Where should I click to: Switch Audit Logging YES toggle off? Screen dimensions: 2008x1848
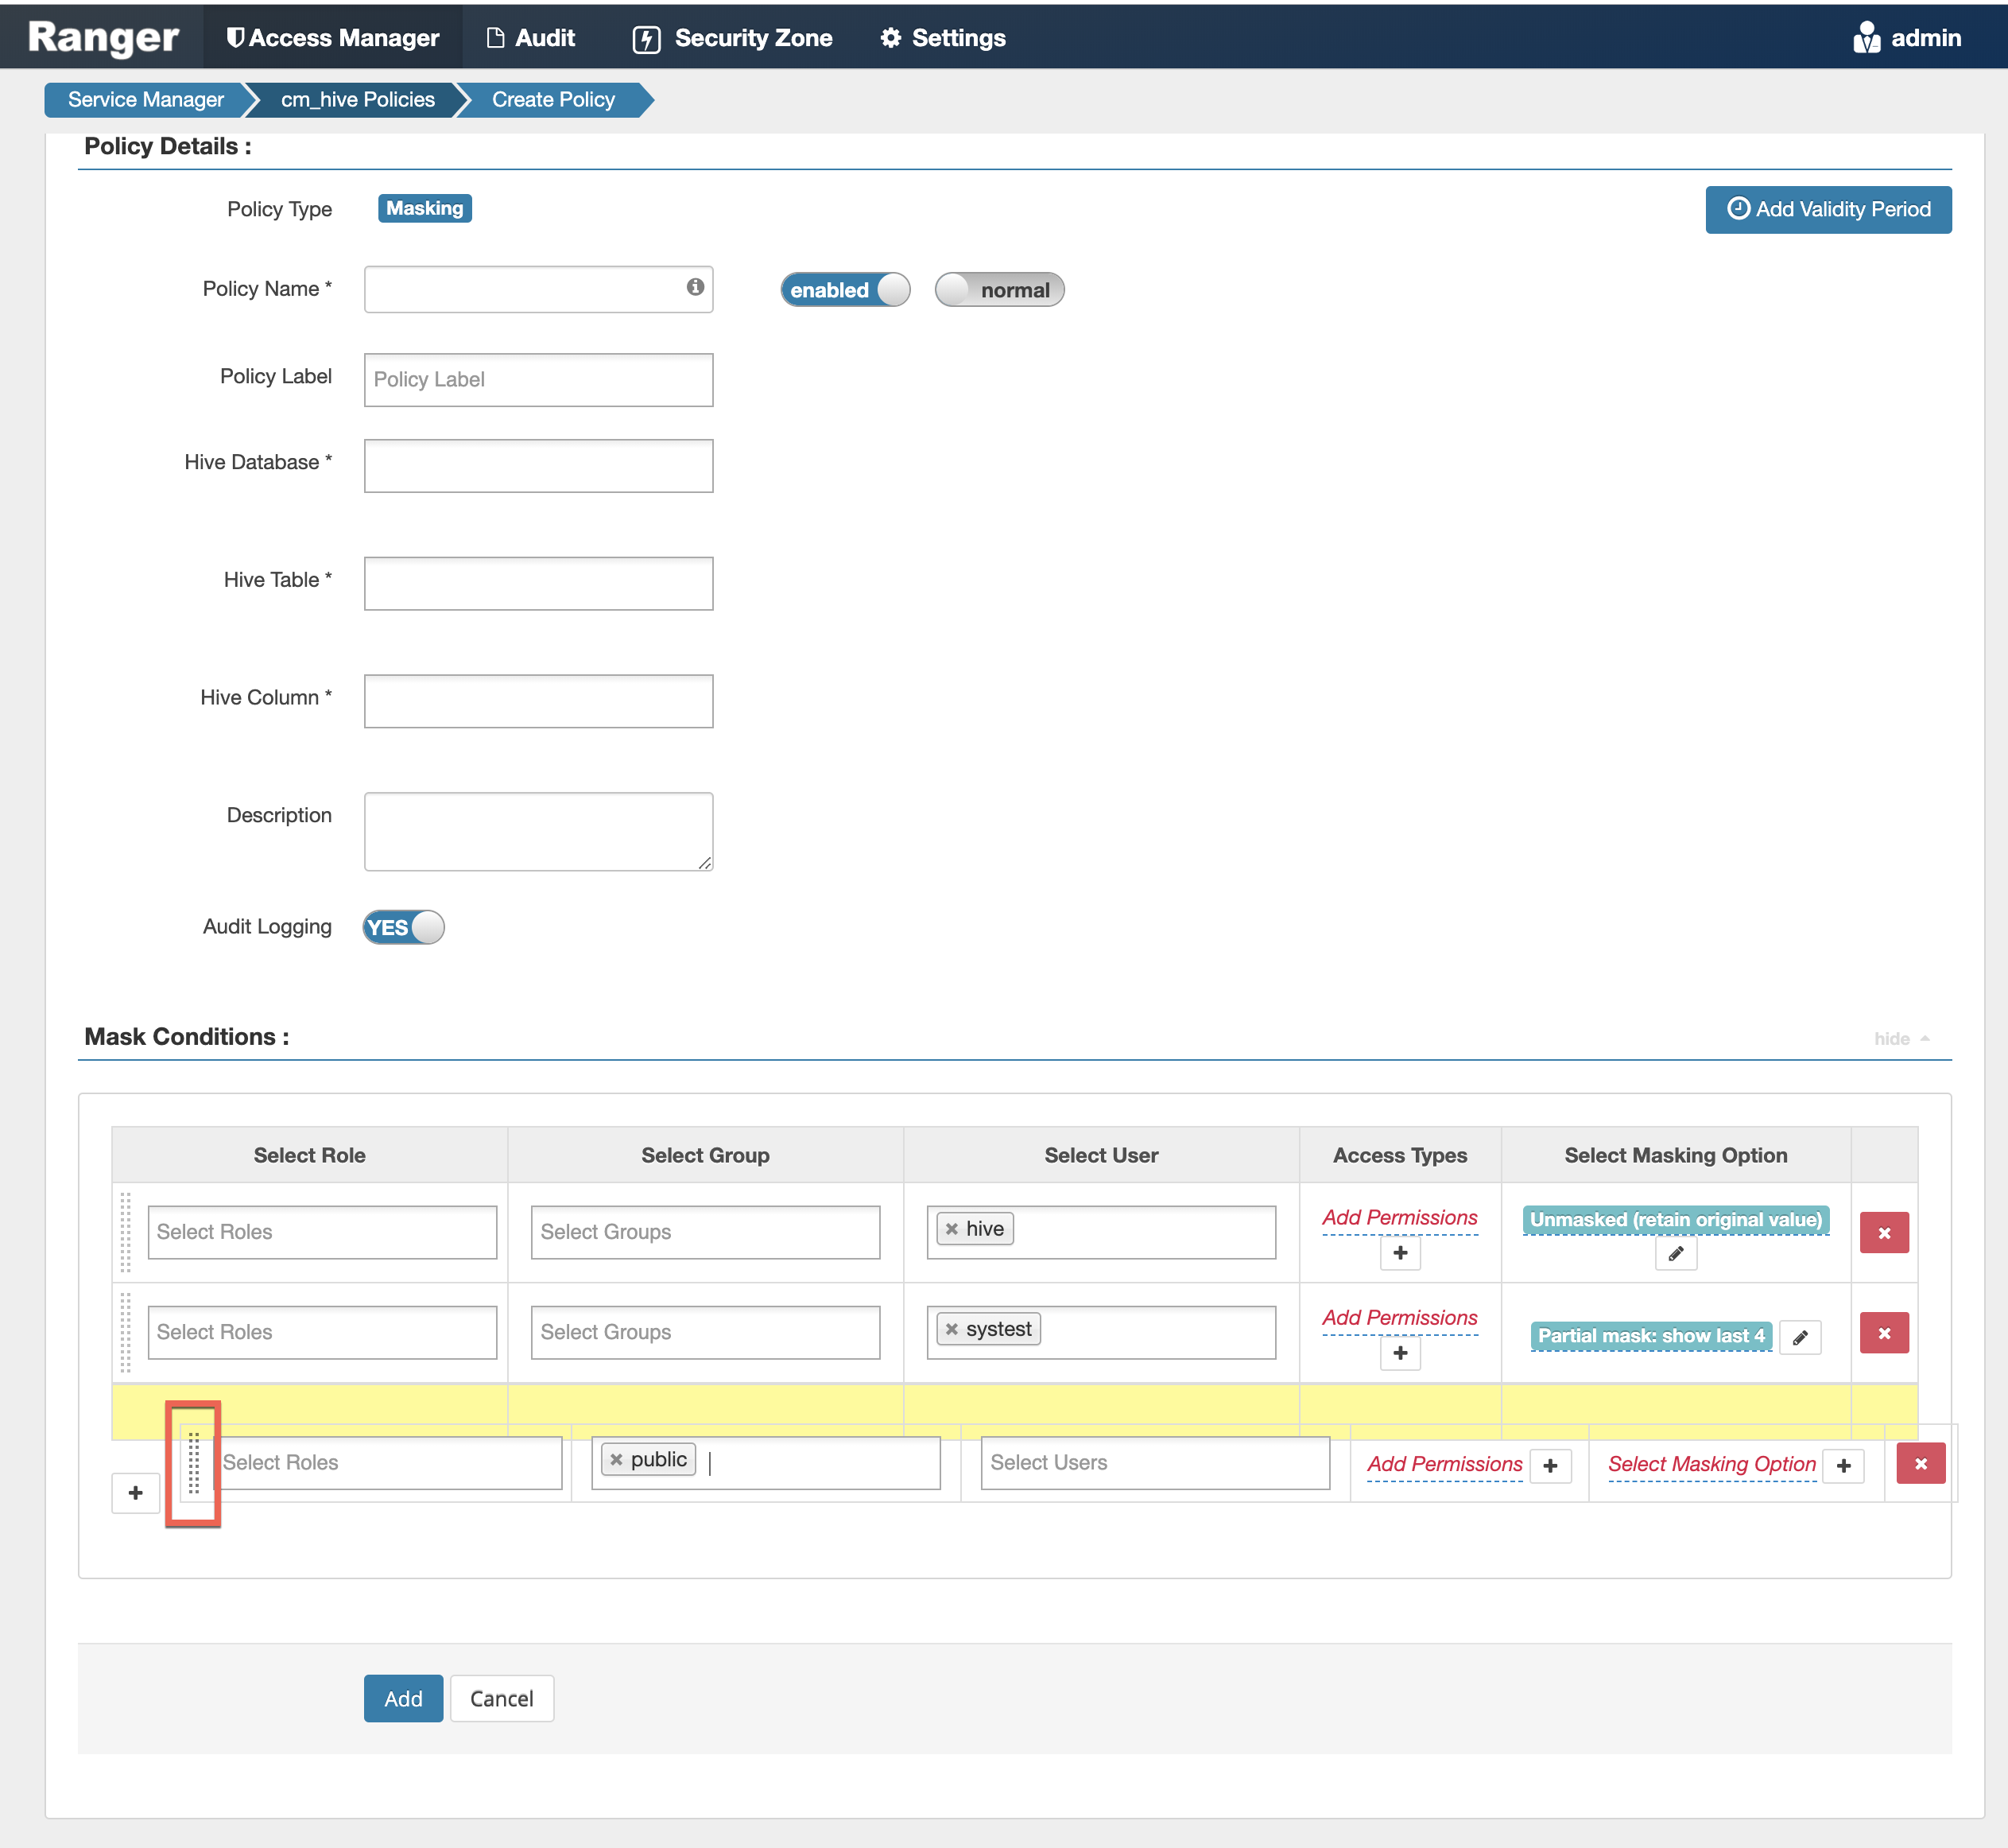click(403, 927)
